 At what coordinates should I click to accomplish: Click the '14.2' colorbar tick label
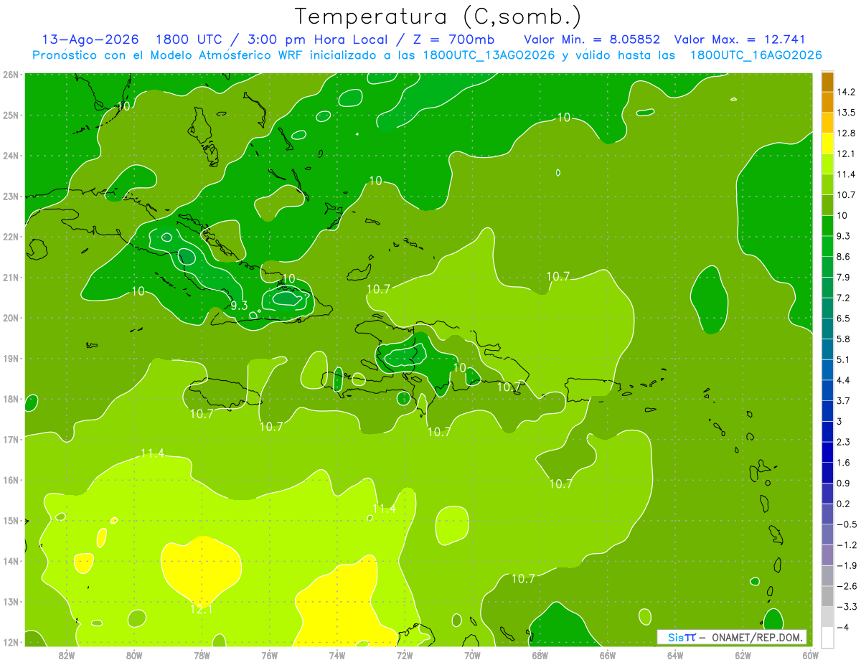click(847, 92)
